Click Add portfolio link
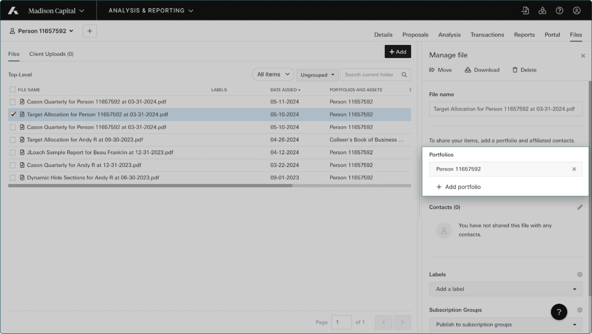 458,187
